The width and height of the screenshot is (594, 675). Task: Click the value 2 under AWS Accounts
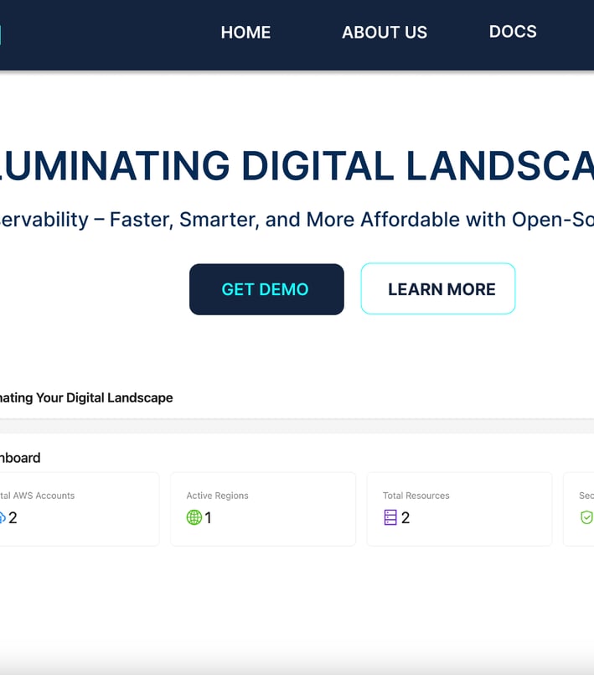(13, 517)
